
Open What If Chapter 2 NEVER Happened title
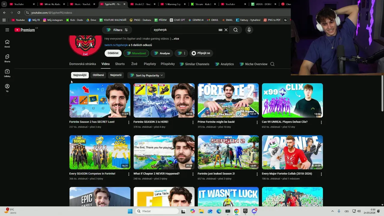[157, 174]
